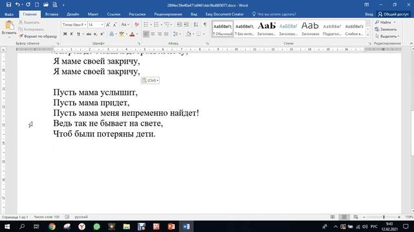Open Заменить replace dialog
414x232 pixels.
[386, 29]
